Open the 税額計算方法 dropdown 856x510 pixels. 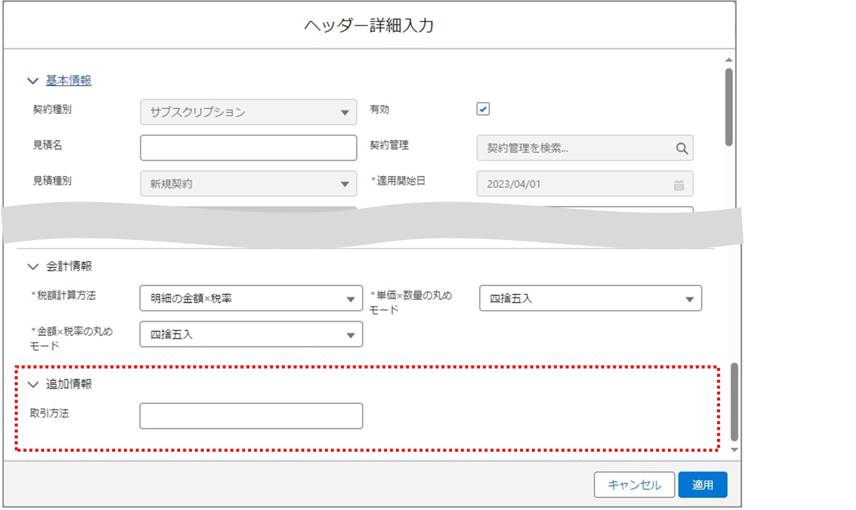coord(251,298)
